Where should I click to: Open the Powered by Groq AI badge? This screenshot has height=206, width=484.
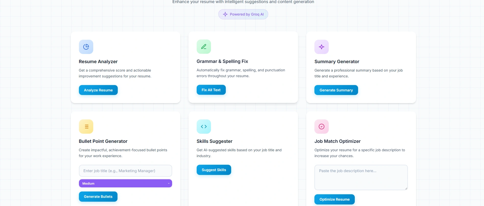tap(243, 14)
